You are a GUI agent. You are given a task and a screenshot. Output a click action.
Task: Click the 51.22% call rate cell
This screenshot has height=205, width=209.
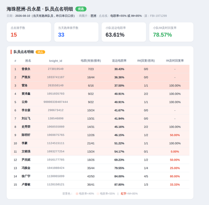(119, 143)
